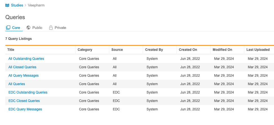Click the Studies book icon
274x125 pixels.
point(7,5)
